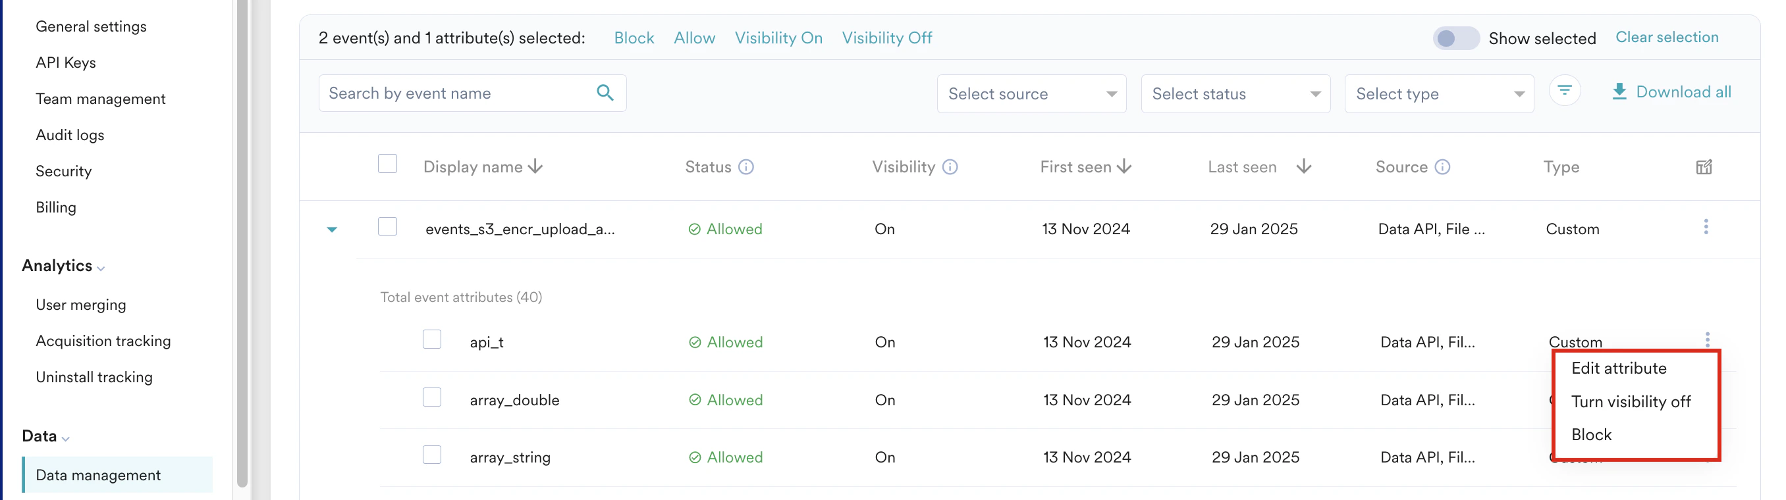Open the Select source dropdown

click(x=1031, y=93)
